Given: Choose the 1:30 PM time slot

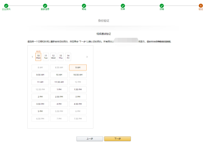Looking at the screenshot, I should click(x=78, y=89).
